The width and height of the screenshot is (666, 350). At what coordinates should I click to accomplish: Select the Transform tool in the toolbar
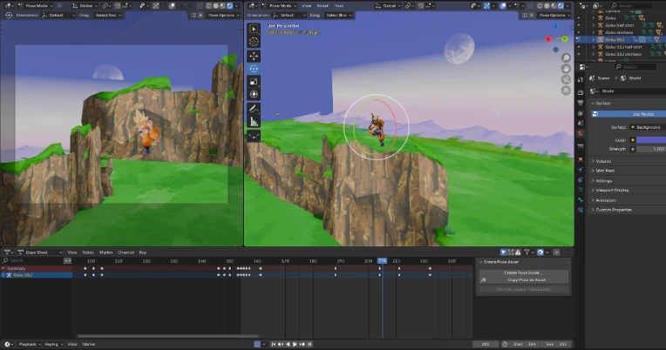tap(254, 94)
